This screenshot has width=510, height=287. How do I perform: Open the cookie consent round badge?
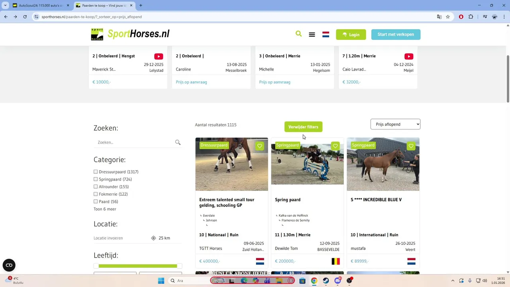click(9, 265)
